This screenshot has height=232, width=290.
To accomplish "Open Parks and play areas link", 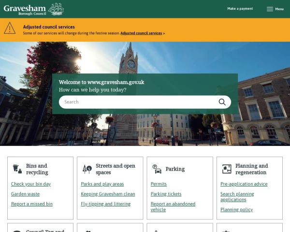I will (x=102, y=184).
